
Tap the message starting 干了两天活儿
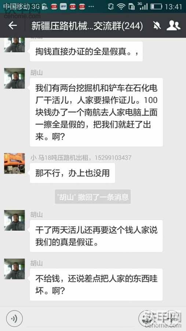point(96,236)
